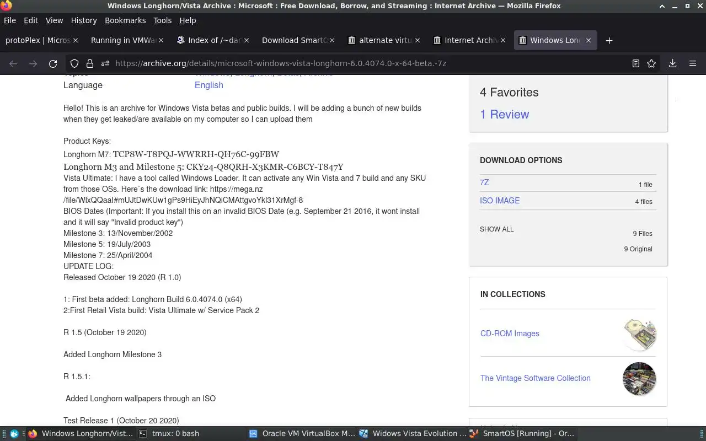Click the English language link
This screenshot has width=706, height=441.
coord(208,85)
